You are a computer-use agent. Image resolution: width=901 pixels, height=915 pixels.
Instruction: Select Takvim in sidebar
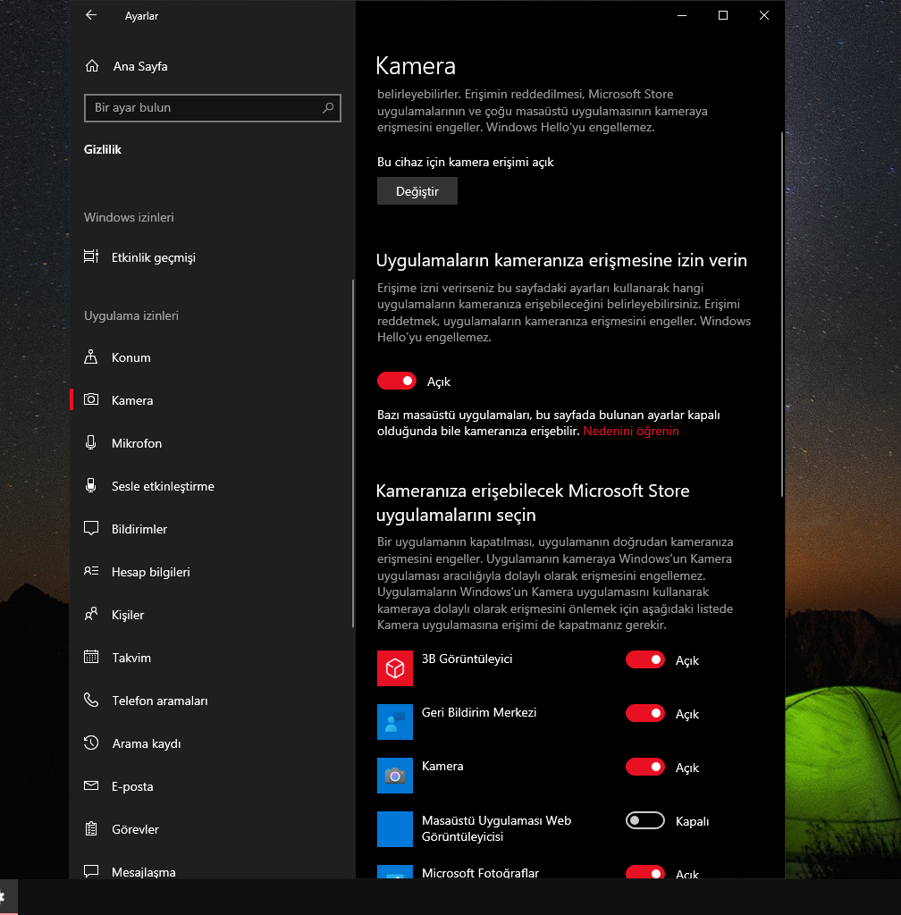coord(211,658)
